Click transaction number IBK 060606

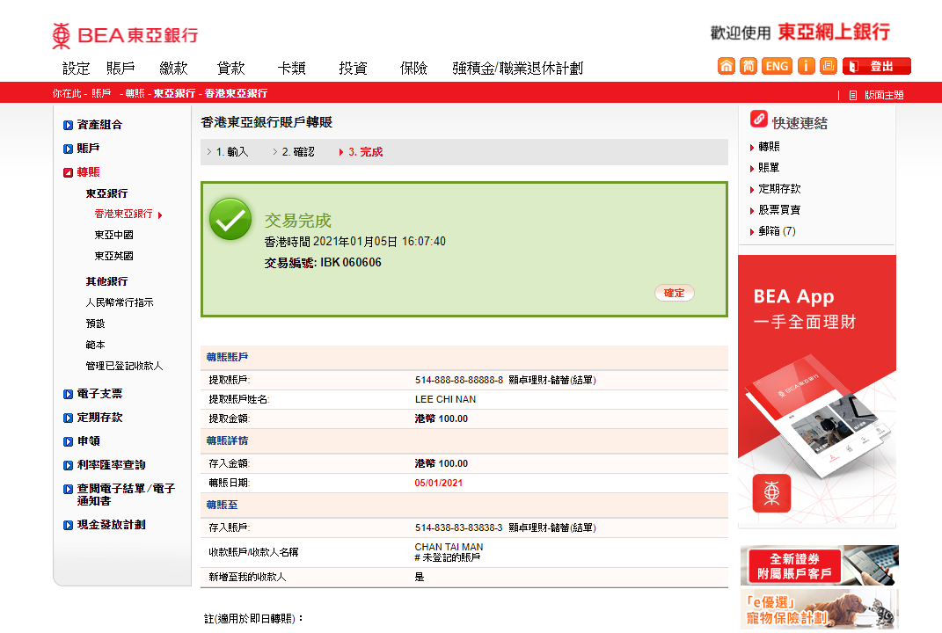click(351, 263)
